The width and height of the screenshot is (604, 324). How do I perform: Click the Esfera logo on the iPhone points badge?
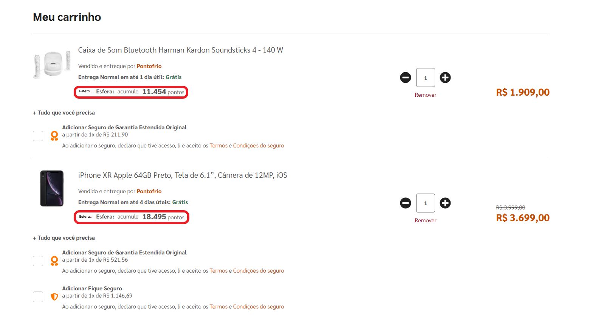[x=85, y=217]
